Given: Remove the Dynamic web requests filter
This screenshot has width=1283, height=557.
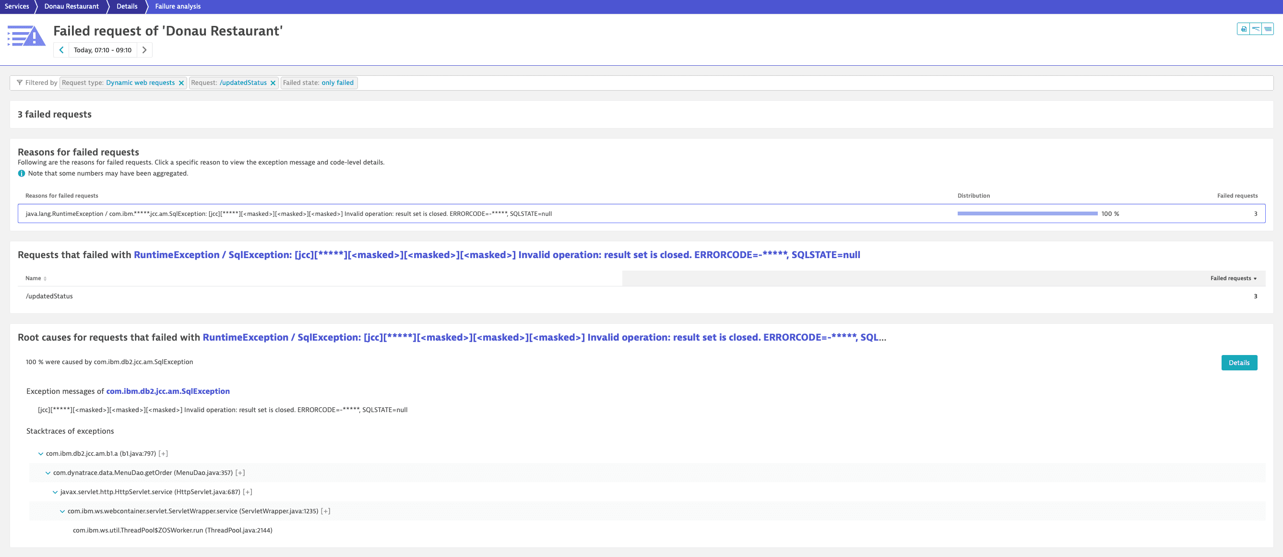Looking at the screenshot, I should pyautogui.click(x=181, y=83).
